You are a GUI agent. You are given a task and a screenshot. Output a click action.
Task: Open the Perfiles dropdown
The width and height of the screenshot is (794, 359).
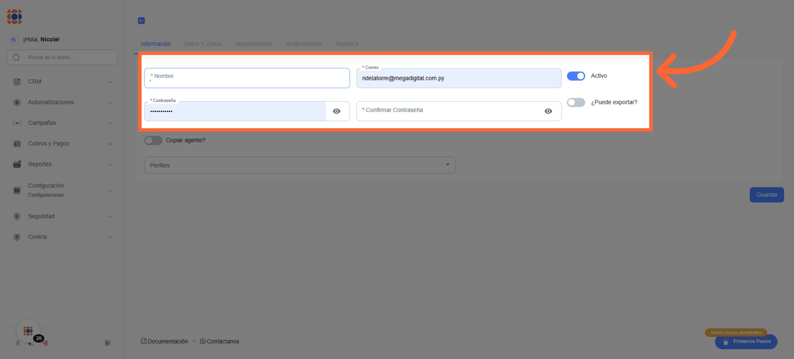tap(299, 165)
